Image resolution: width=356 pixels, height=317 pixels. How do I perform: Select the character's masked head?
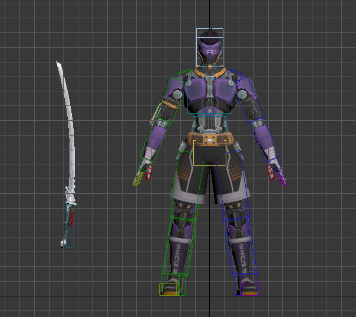click(x=210, y=49)
